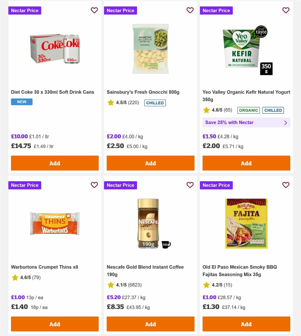Favourite the Warburtons Crumpet Thins
Image resolution: width=301 pixels, height=336 pixels.
click(94, 185)
